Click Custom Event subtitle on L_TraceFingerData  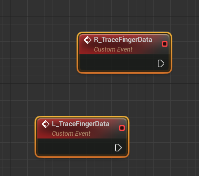click(x=71, y=134)
